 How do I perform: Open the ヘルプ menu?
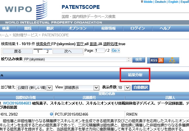click(x=165, y=28)
